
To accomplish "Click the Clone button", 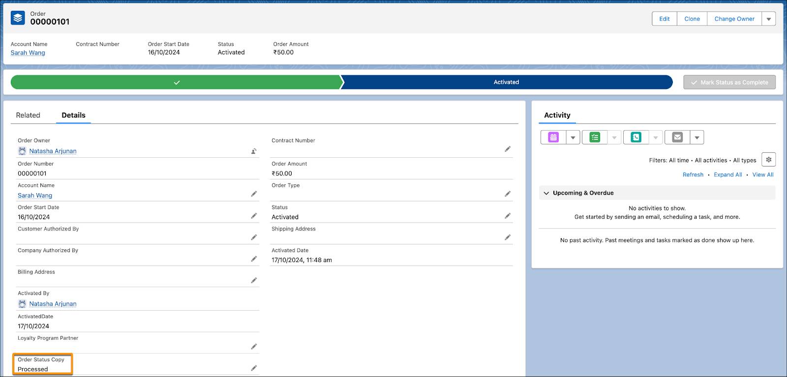I will pyautogui.click(x=692, y=19).
